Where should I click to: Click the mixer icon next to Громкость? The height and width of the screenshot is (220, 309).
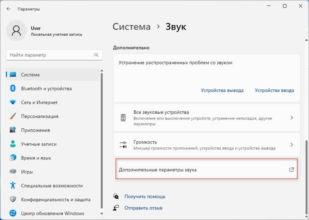123,145
